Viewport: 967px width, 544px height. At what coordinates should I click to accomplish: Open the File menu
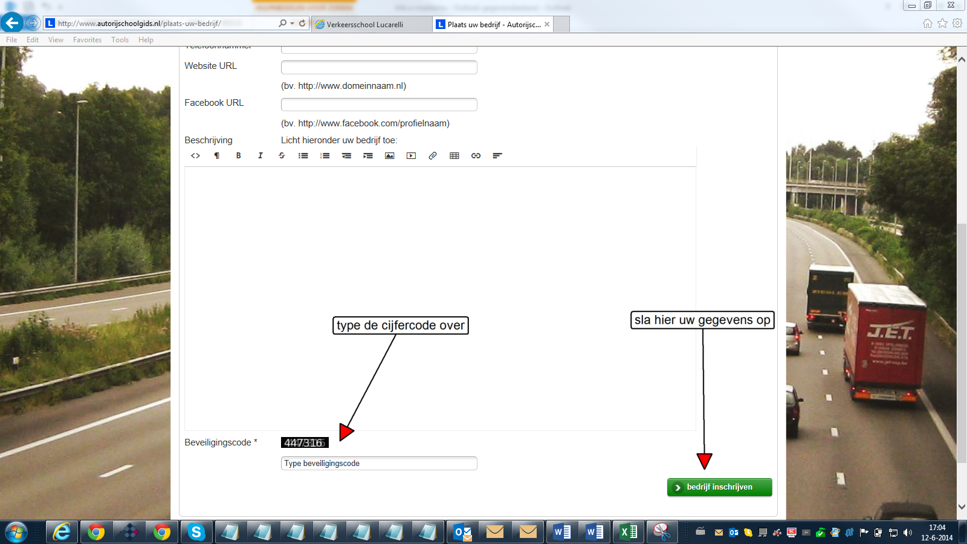coord(11,40)
